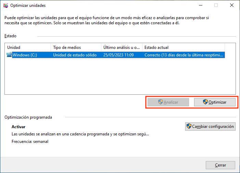Click the shield icon on Optimizar button
Viewport: 240px width, 173px height.
205,102
